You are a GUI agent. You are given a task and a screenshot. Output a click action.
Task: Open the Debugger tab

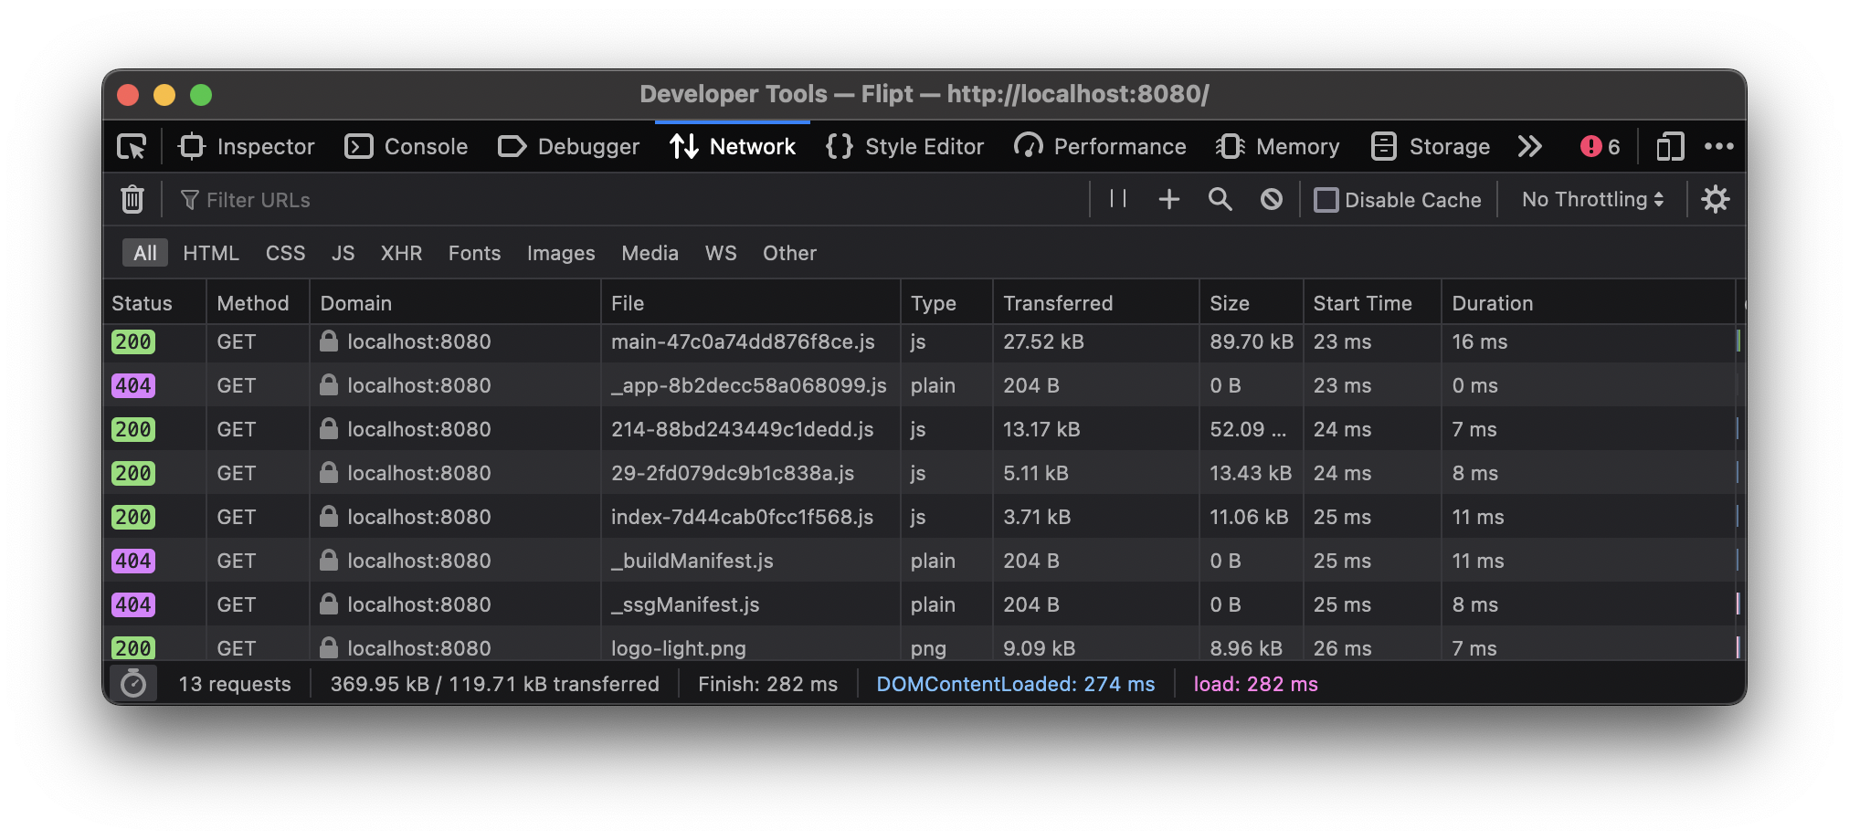[x=568, y=147]
